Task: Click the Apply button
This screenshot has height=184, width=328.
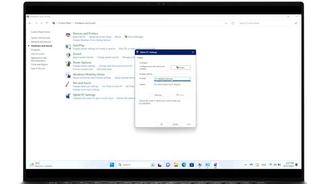Action: [x=189, y=124]
